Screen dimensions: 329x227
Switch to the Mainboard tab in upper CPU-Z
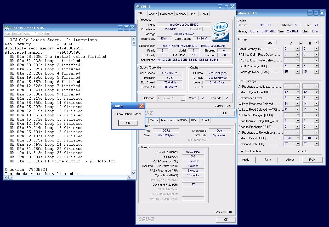167,14
